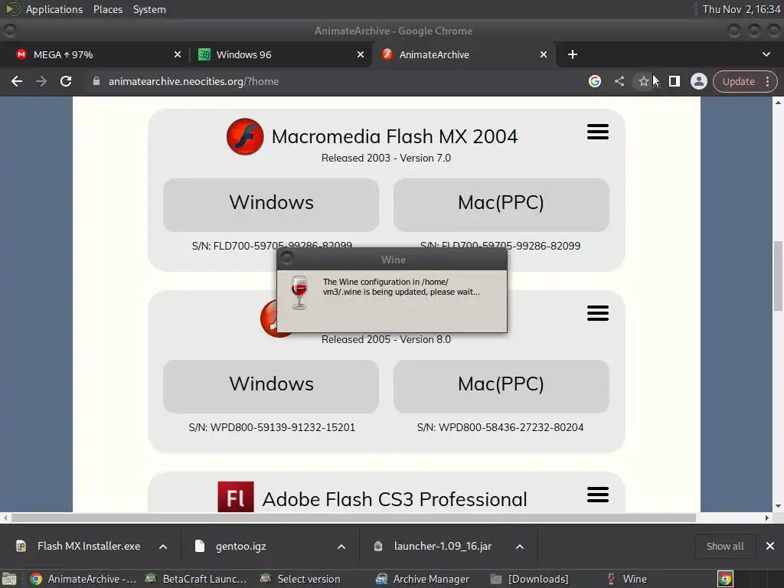Close the AnimateArchive tab
The image size is (784, 588).
tap(544, 54)
